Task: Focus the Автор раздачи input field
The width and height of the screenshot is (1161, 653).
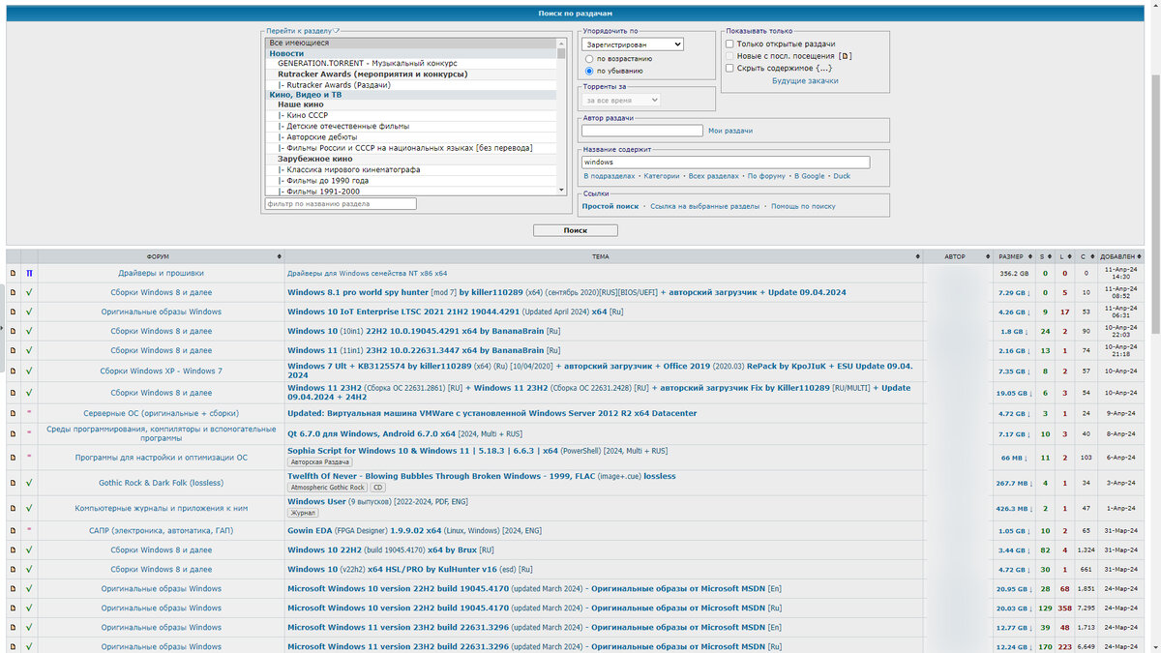Action: click(x=642, y=131)
